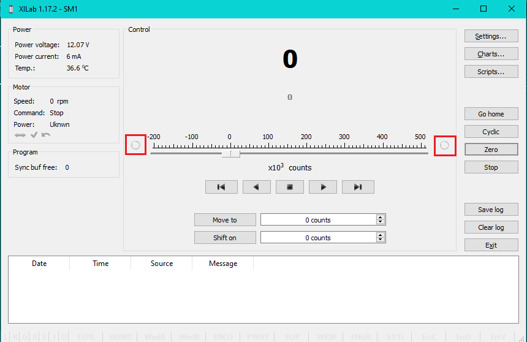Click the double-arrow icon in Motor panel
527x342 pixels.
coord(20,135)
